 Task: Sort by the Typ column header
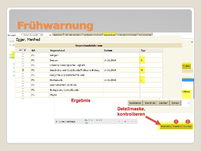143,51
